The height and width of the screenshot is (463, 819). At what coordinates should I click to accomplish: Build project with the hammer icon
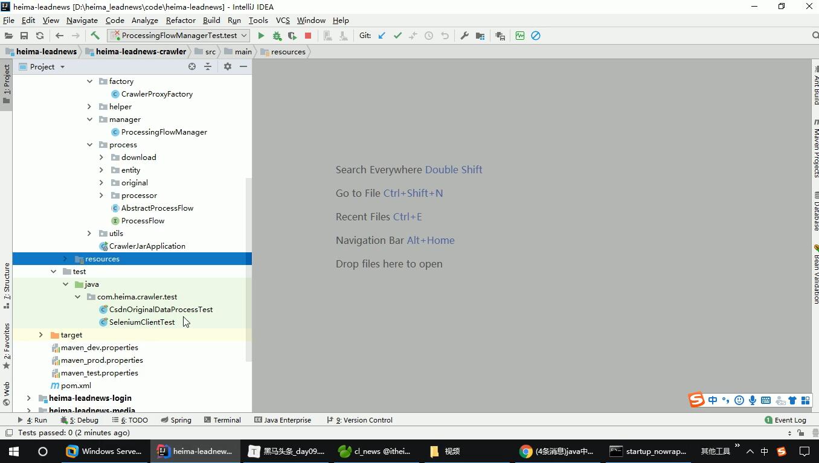[x=95, y=36]
